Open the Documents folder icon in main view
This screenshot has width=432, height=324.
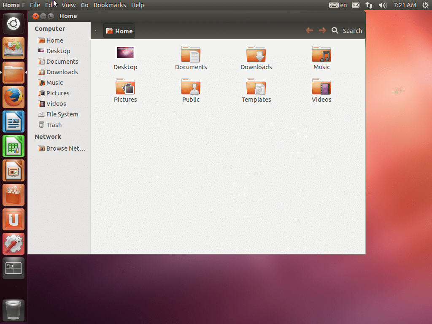(191, 54)
